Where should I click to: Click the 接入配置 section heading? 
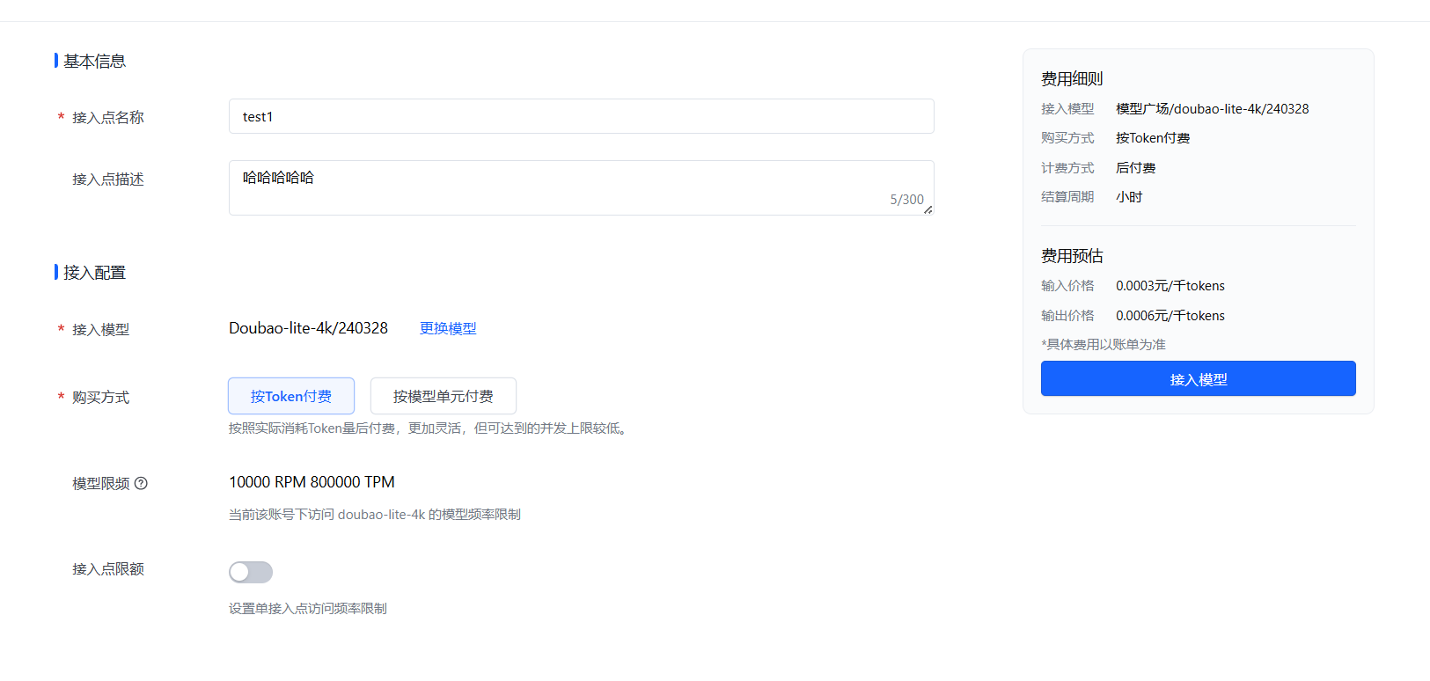94,272
